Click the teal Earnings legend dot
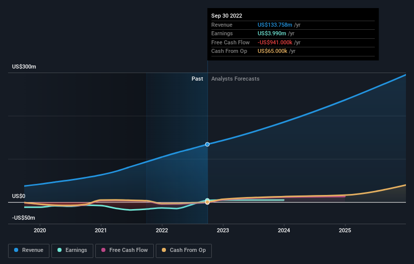414x264 pixels. [60, 250]
